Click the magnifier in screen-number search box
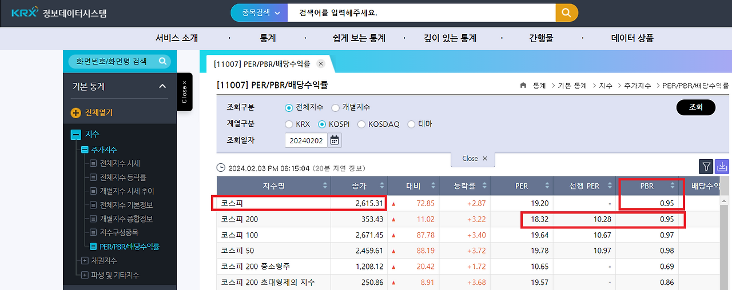732x290 pixels. point(162,61)
